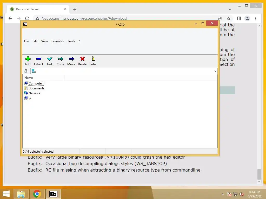Open the 7-Zip title bar system icon

click(x=25, y=24)
